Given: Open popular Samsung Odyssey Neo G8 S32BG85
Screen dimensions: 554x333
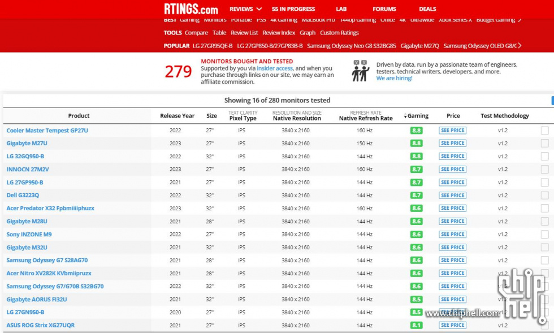Looking at the screenshot, I should pyautogui.click(x=351, y=46).
